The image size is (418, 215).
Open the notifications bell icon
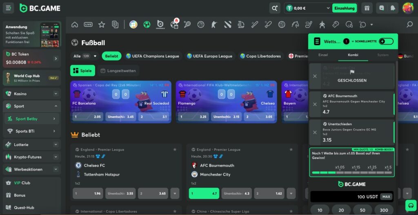click(x=393, y=8)
